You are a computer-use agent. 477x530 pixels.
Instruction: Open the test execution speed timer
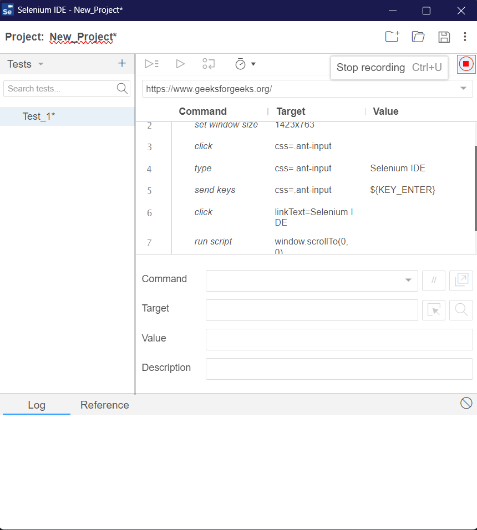pos(240,64)
